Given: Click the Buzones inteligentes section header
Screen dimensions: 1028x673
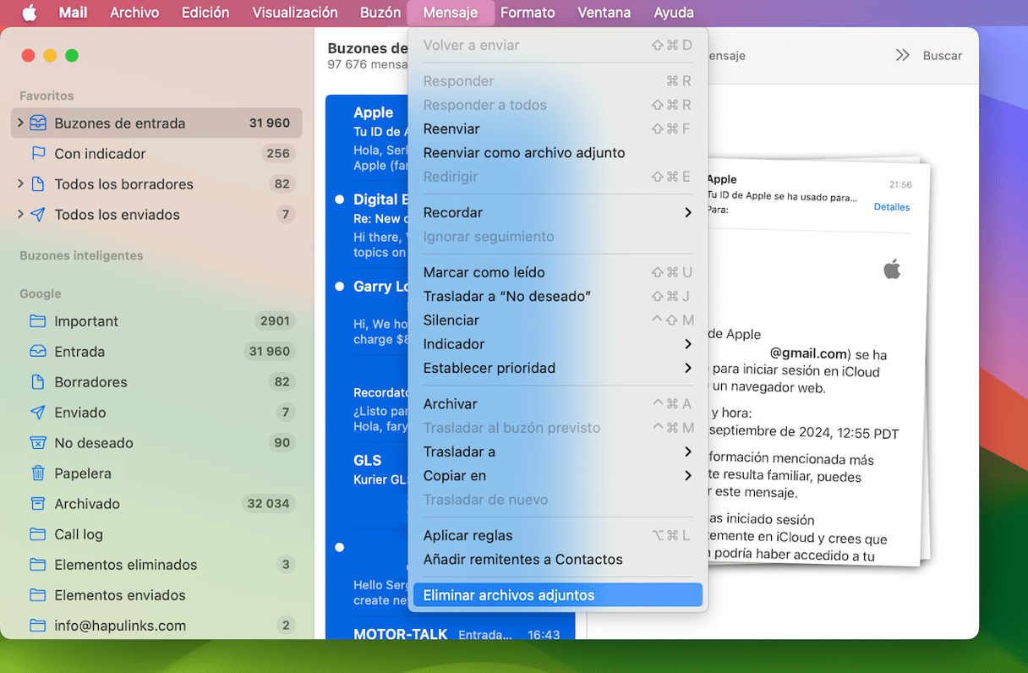Looking at the screenshot, I should pos(81,255).
